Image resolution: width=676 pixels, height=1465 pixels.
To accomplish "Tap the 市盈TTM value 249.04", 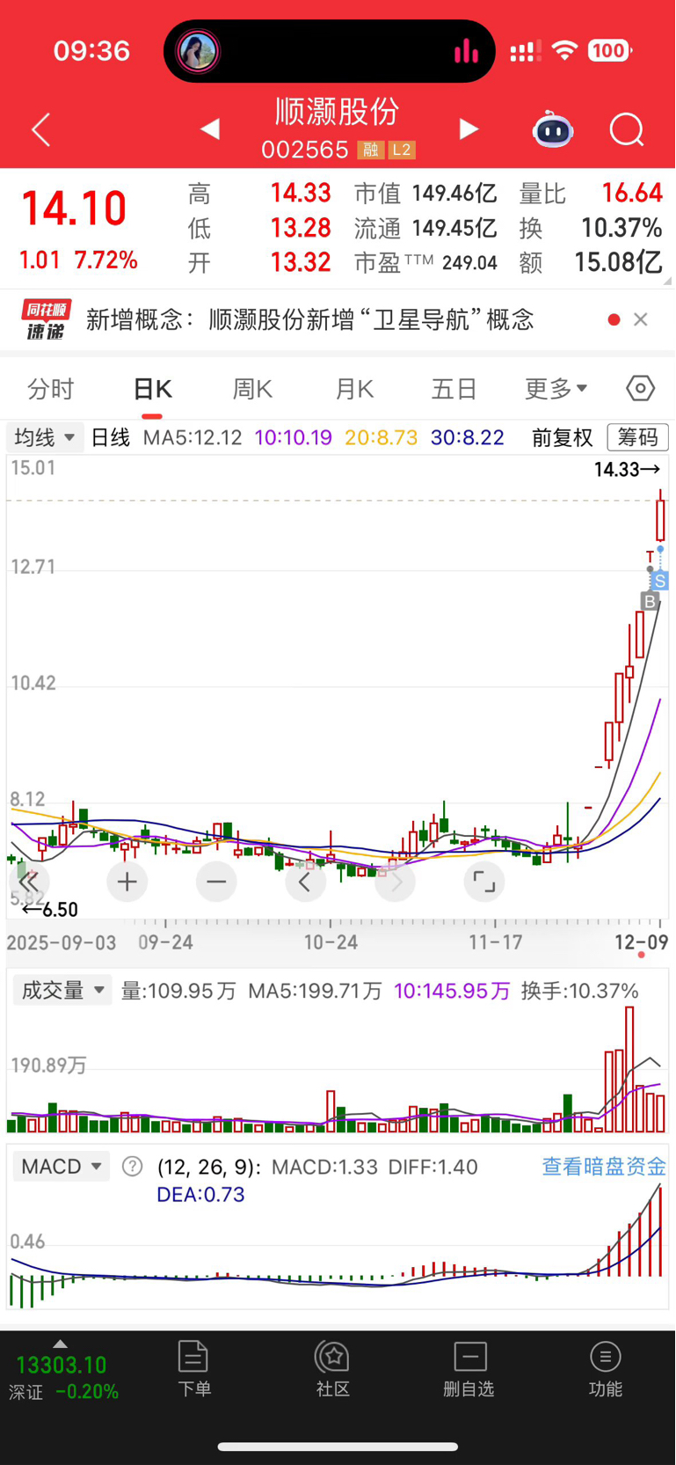I will tap(469, 263).
